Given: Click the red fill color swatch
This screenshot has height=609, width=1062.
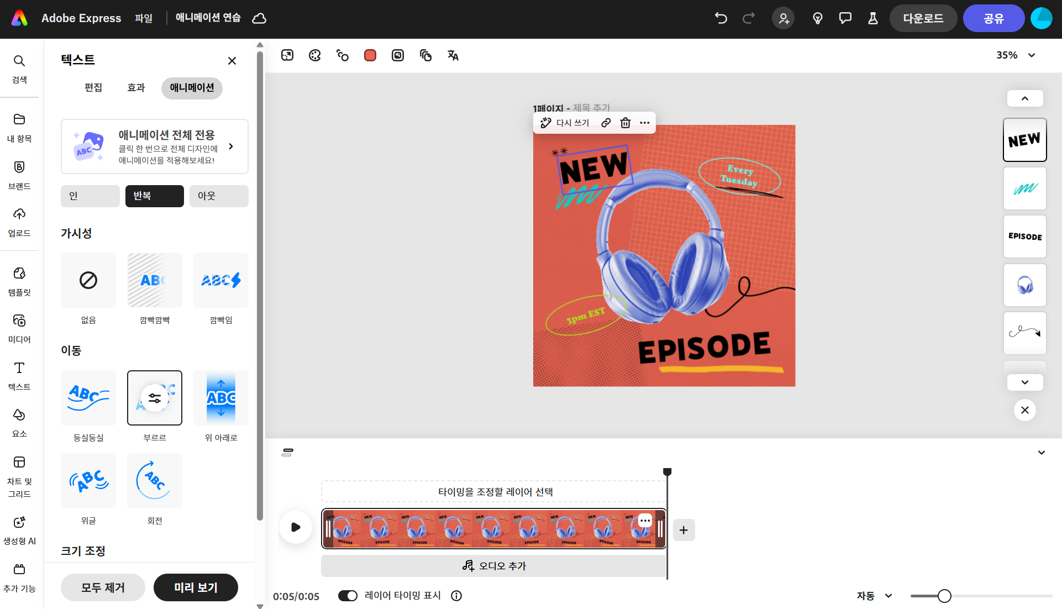Looking at the screenshot, I should (370, 55).
